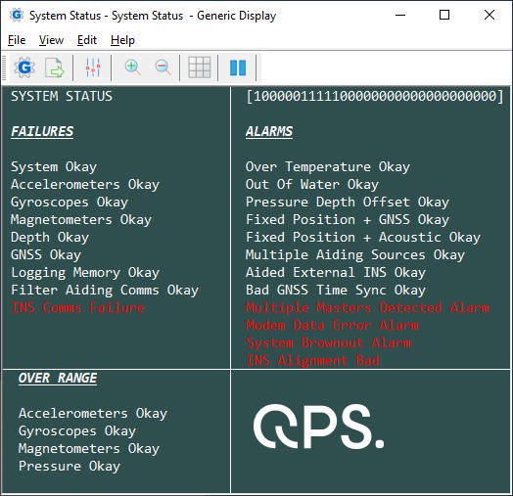Open the display settings sliders icon
The width and height of the screenshot is (513, 496).
(93, 68)
